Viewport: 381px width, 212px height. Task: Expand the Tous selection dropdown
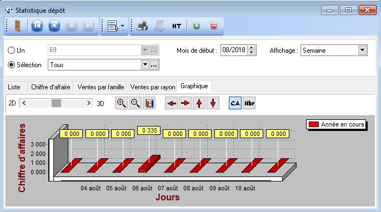pyautogui.click(x=145, y=65)
